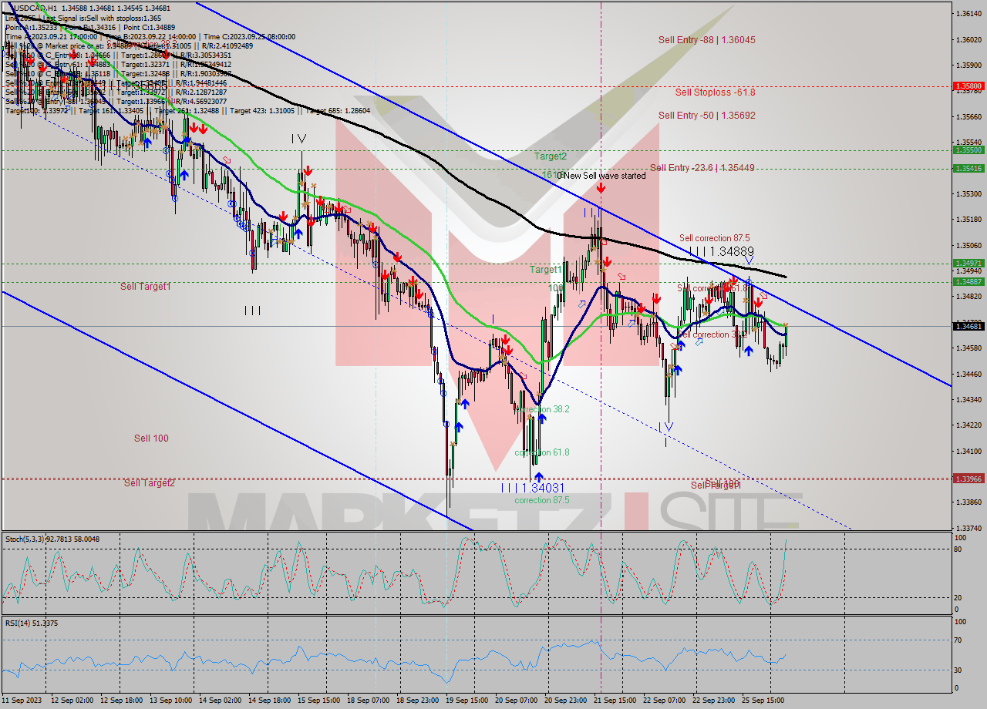The image size is (987, 709).
Task: Click the '13 Sep 10:00' time label
Action: 171,700
